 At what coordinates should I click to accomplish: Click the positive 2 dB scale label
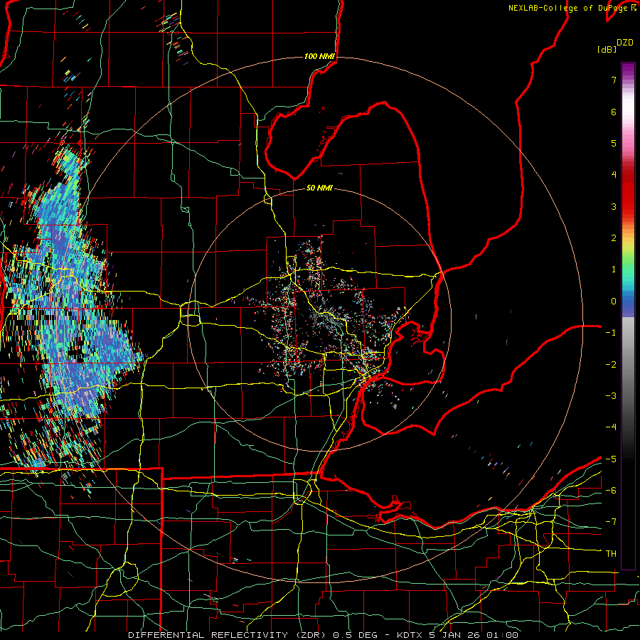tap(614, 238)
